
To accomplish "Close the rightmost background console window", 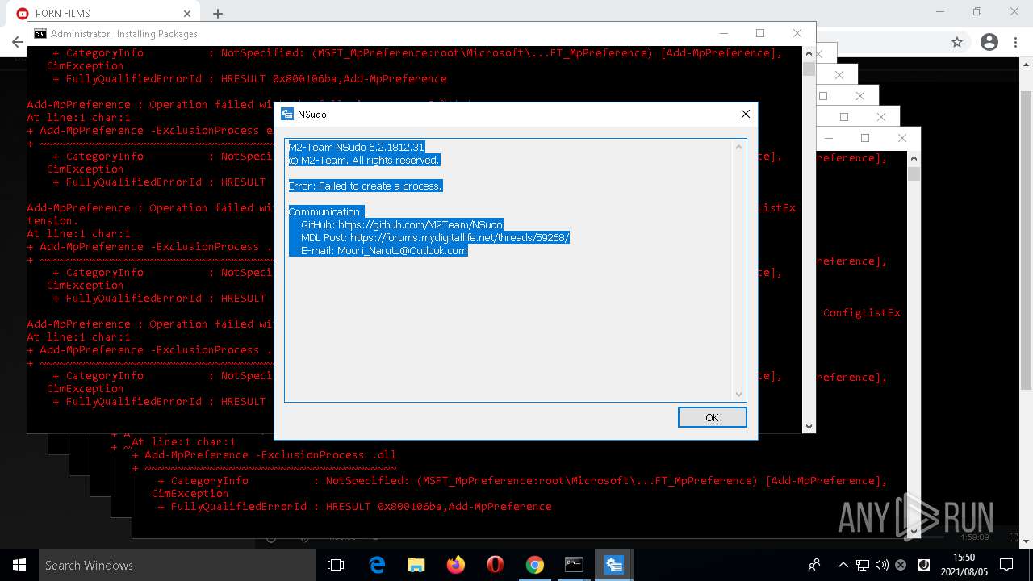I will pyautogui.click(x=902, y=138).
